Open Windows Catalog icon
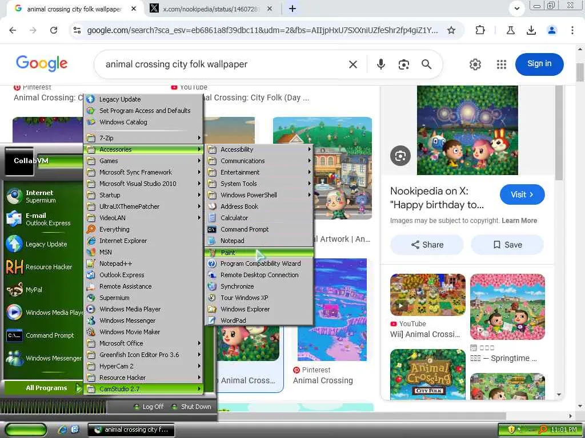The image size is (585, 438). click(x=91, y=122)
